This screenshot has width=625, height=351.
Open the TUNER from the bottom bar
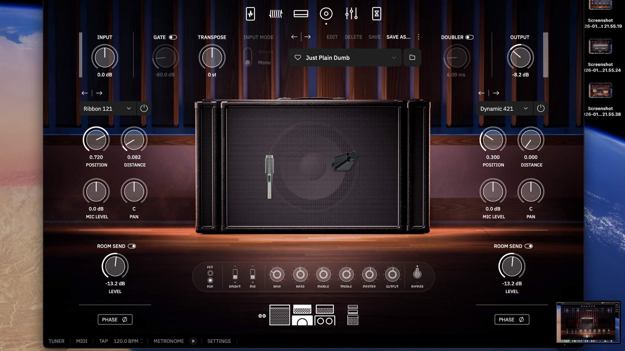click(57, 341)
